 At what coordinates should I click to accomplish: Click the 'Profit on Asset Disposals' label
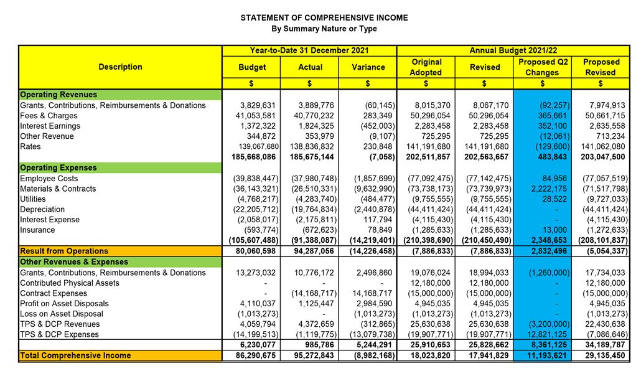pos(65,304)
